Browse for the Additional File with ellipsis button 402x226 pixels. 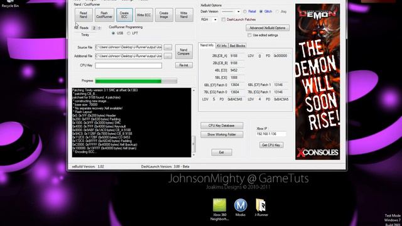click(168, 56)
